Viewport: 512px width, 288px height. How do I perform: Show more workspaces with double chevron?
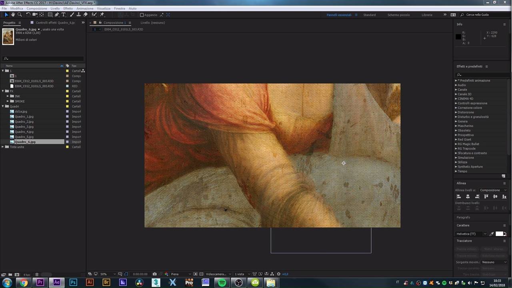445,15
